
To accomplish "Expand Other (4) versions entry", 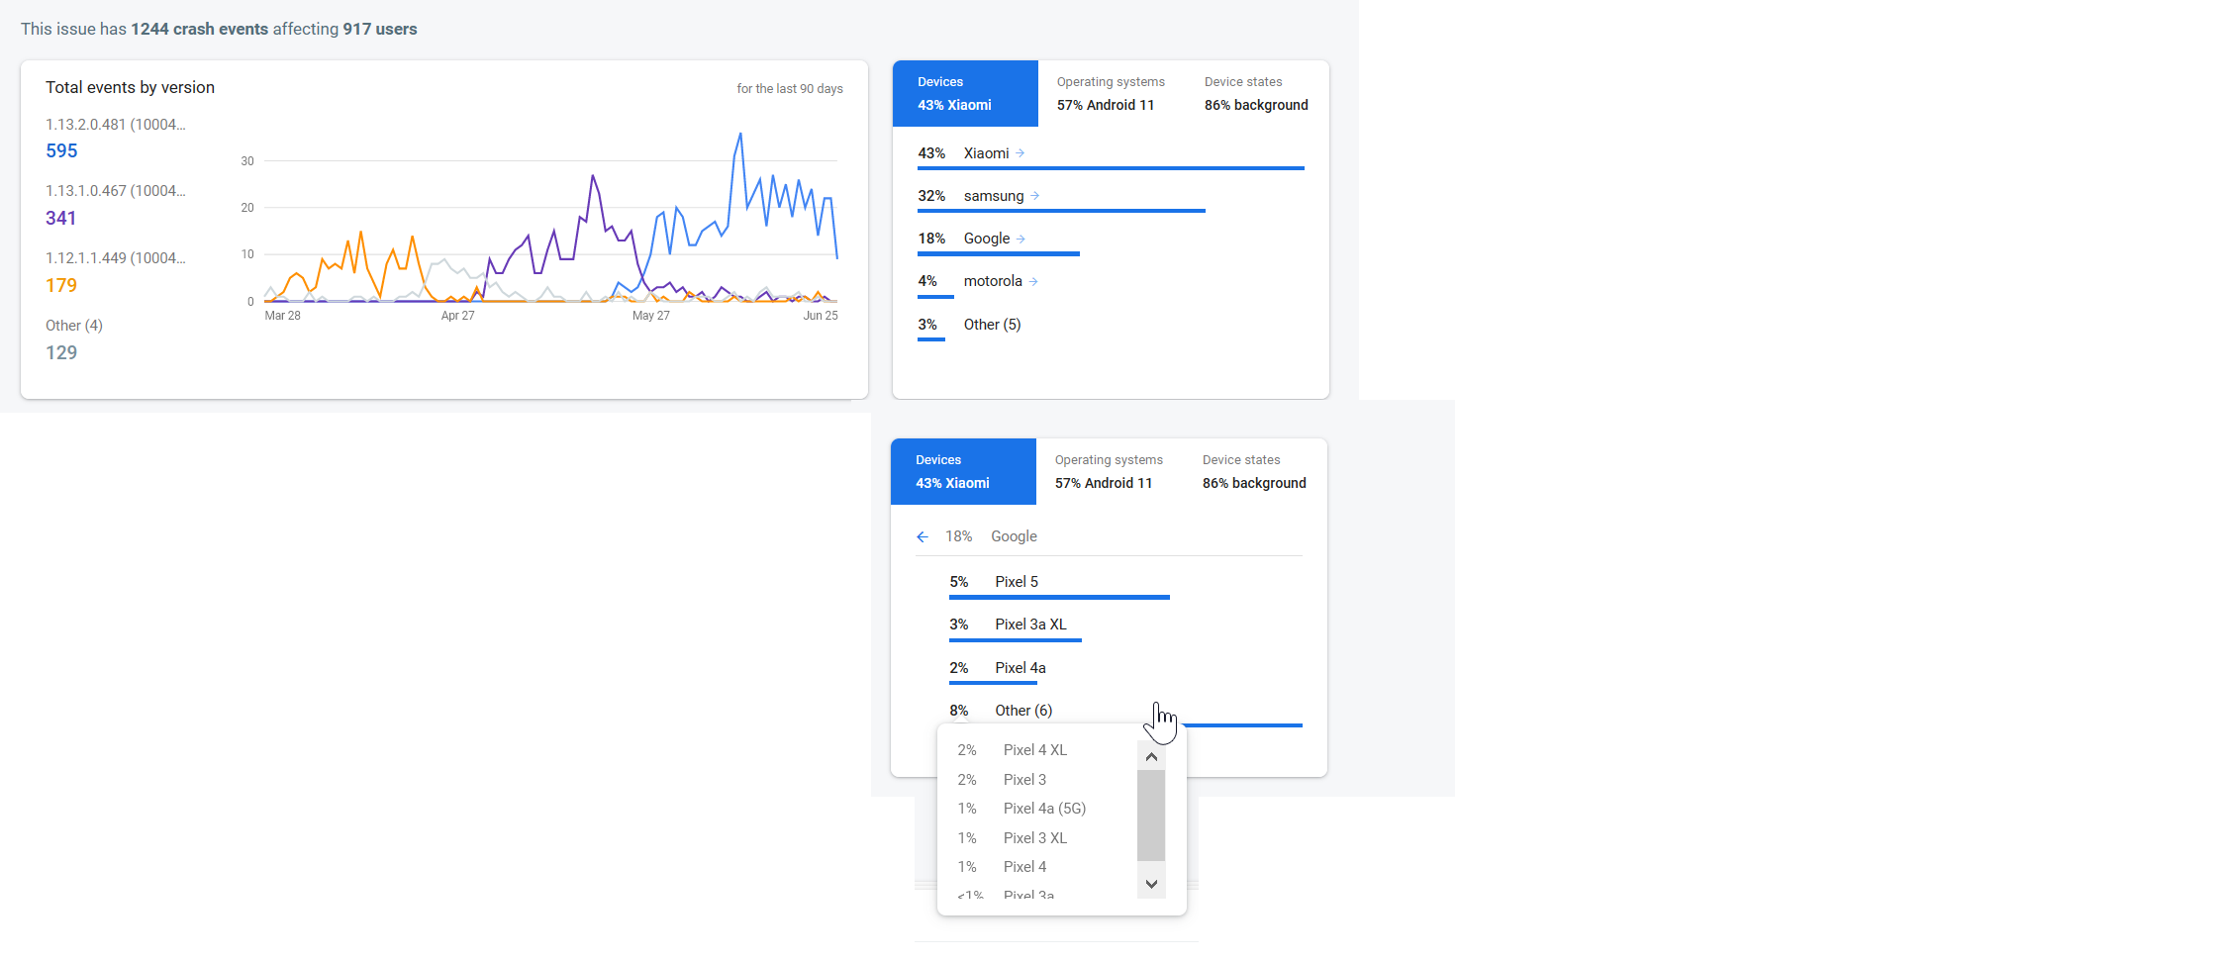I will 74,326.
